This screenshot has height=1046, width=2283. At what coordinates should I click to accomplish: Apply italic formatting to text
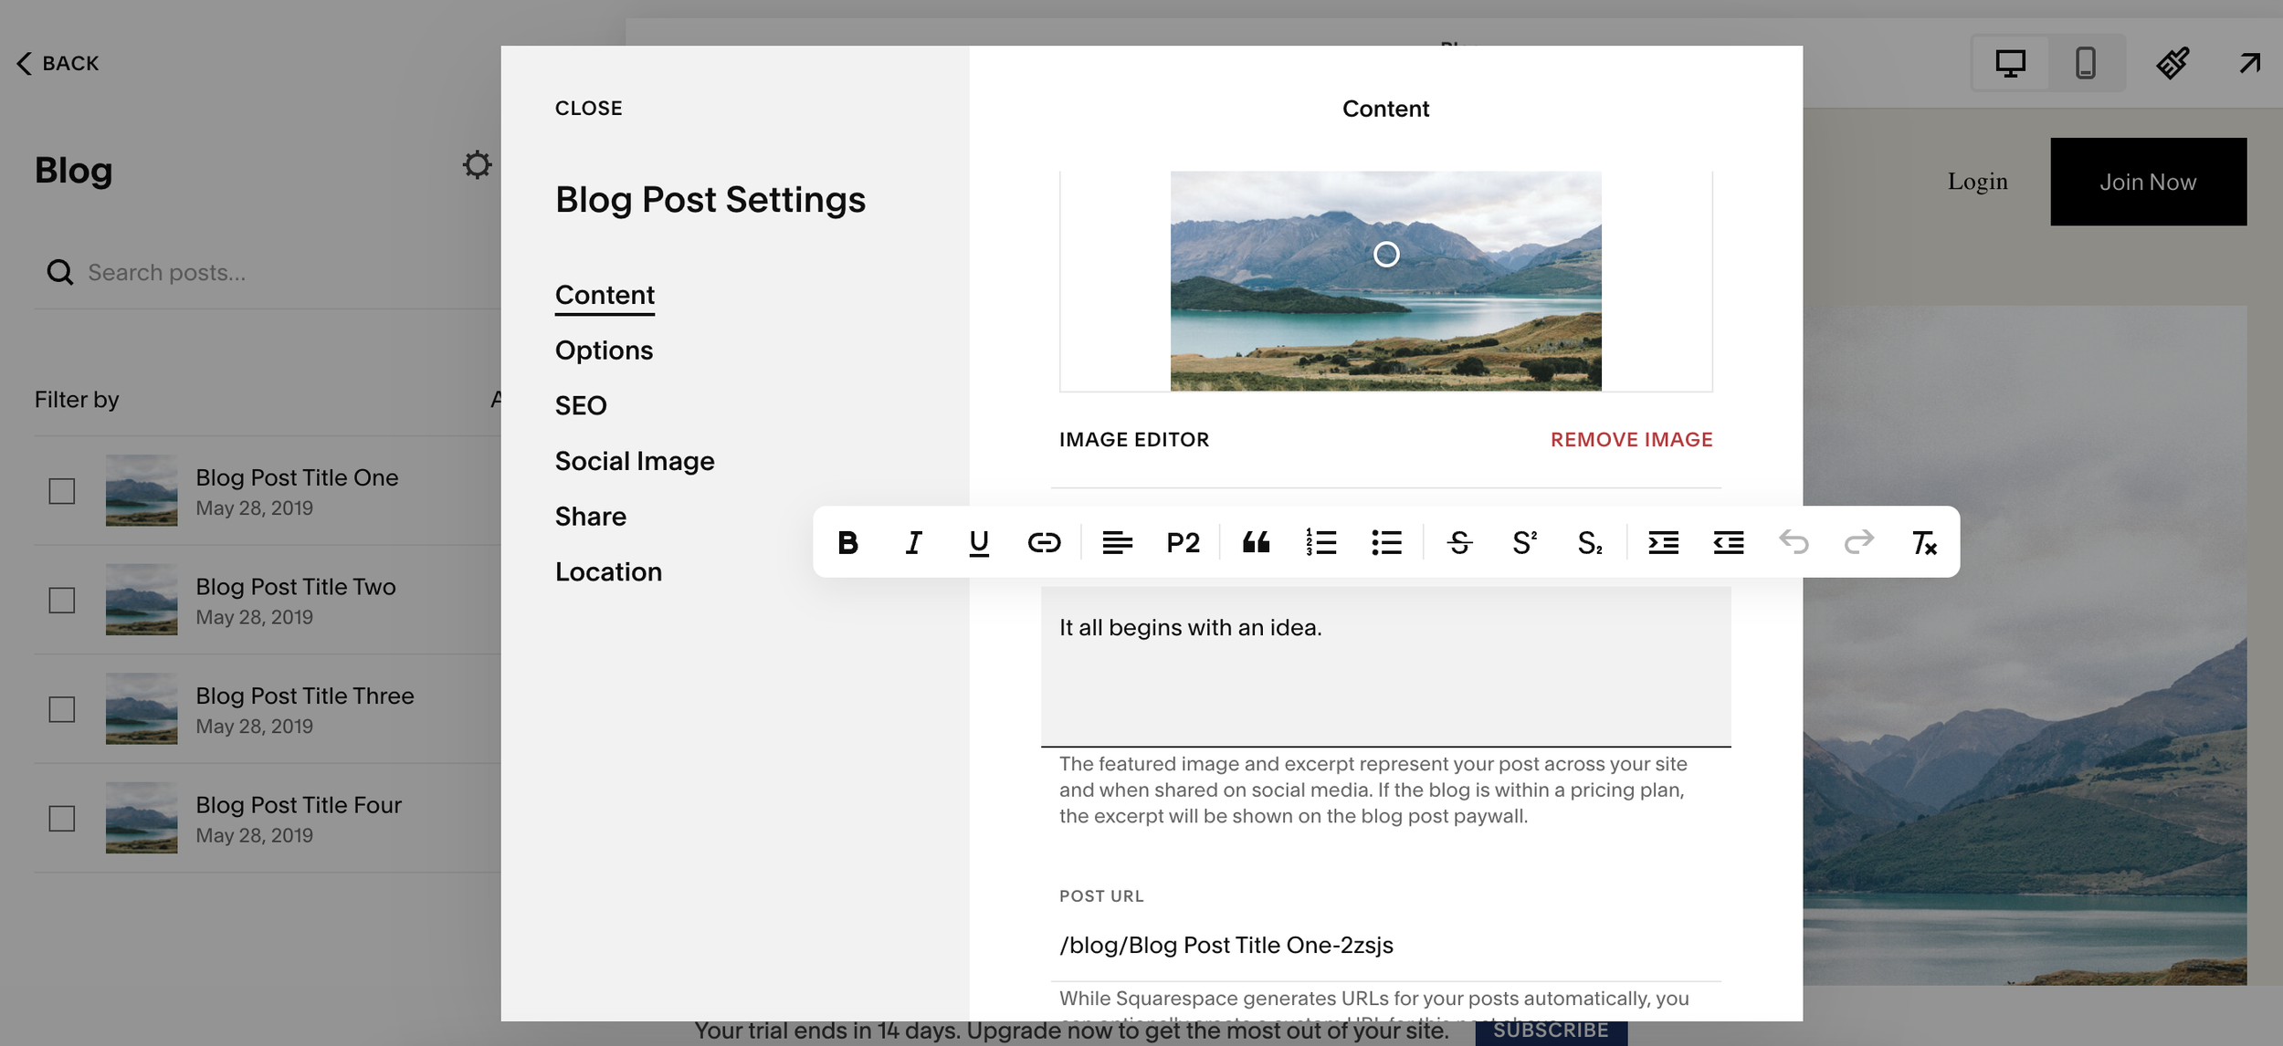coord(913,543)
